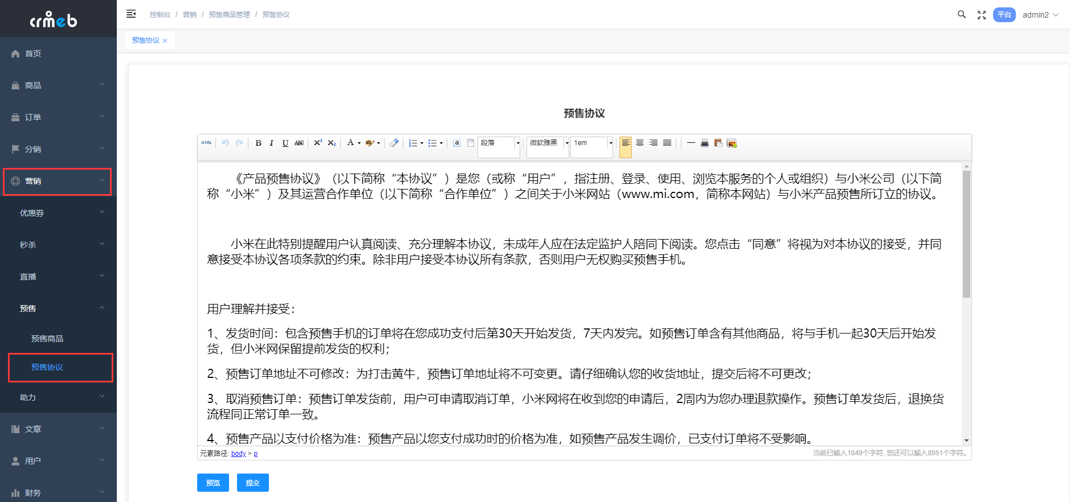The height and width of the screenshot is (502, 1070).
Task: Expand the 秒杀 submenu
Action: pyautogui.click(x=58, y=245)
